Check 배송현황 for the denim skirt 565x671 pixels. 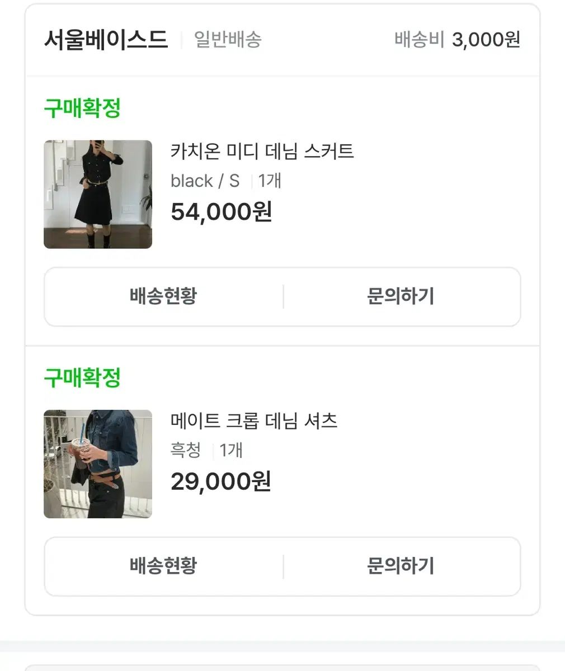(163, 296)
